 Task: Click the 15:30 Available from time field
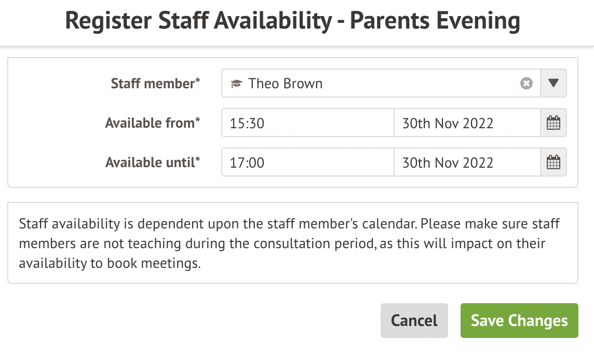[x=307, y=123]
